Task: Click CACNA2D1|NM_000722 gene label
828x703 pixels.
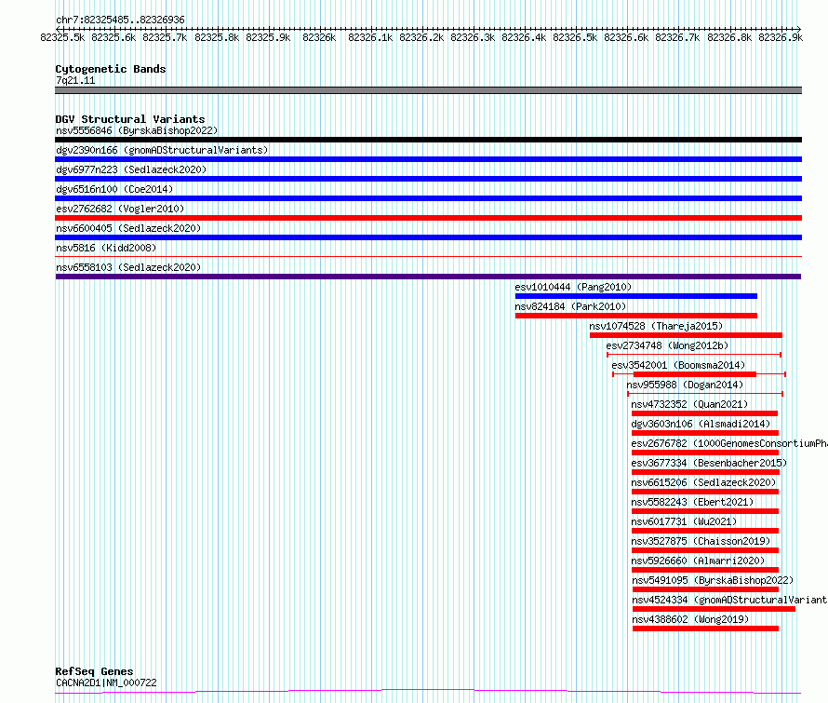Action: click(106, 683)
